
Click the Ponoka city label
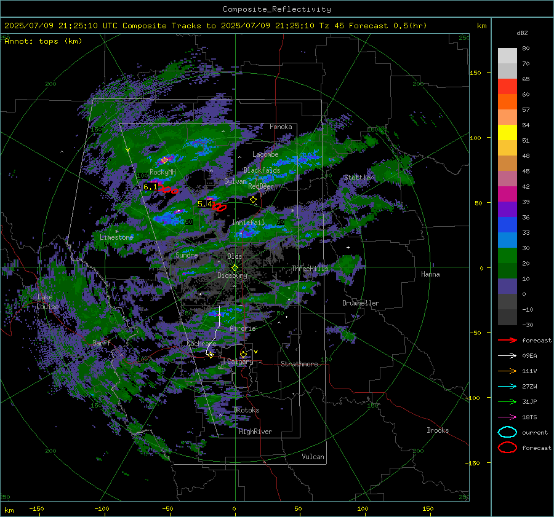[281, 127]
